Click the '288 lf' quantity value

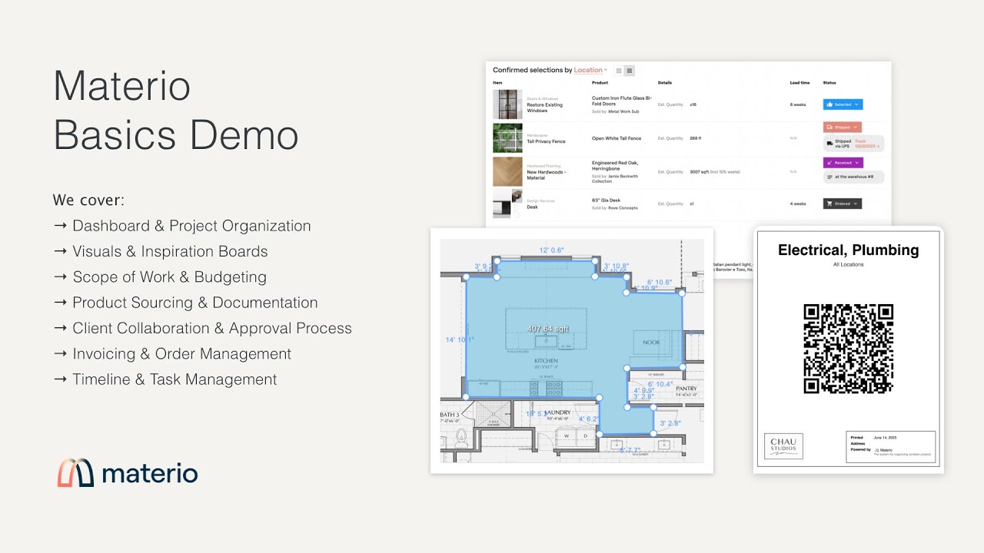pyautogui.click(x=695, y=138)
